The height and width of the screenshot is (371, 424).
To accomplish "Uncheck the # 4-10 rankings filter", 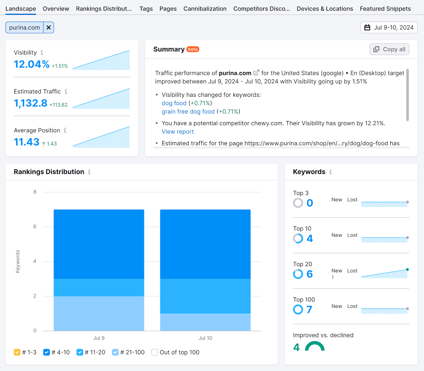I will [46, 352].
